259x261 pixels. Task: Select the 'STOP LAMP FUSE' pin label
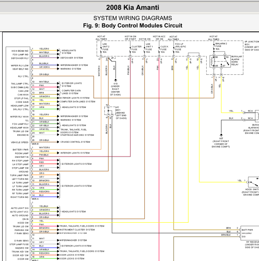tap(19, 244)
